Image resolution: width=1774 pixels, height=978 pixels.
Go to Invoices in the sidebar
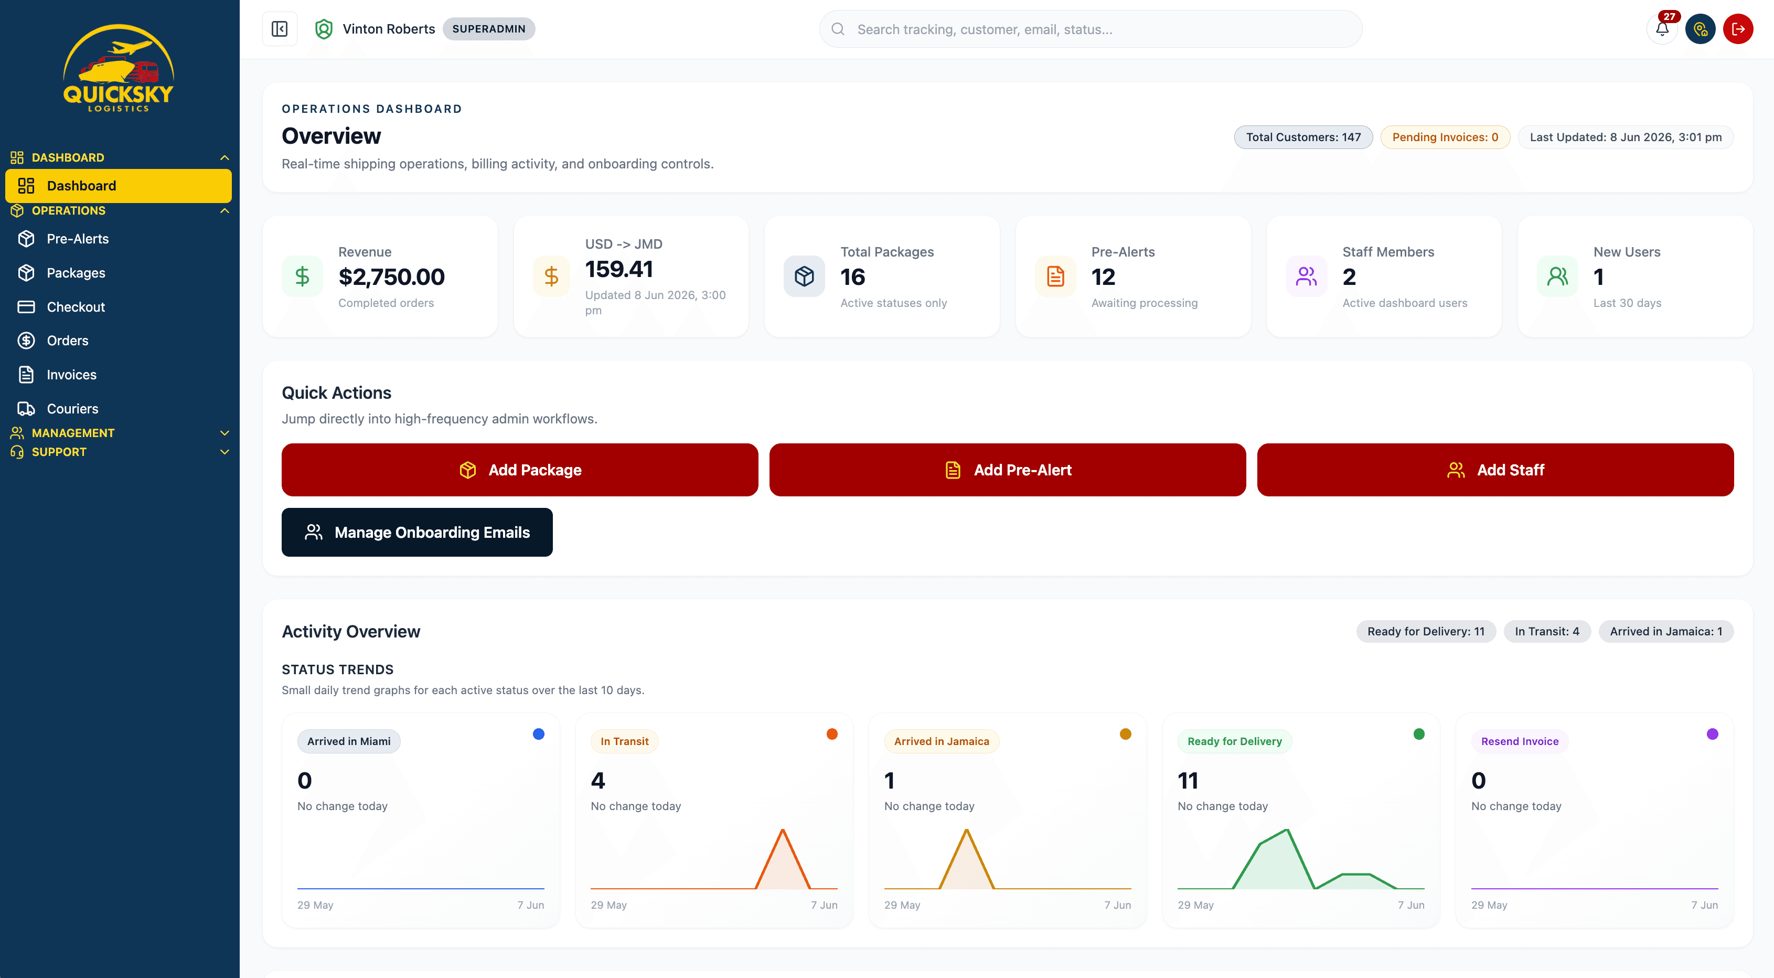119,375
